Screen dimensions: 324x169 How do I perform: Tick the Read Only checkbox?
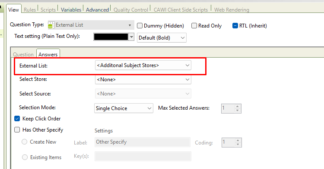[194, 26]
